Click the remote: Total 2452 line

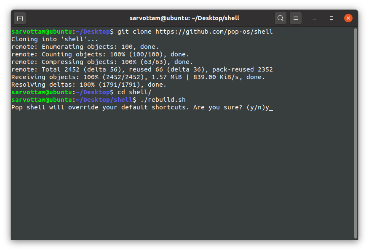point(142,69)
